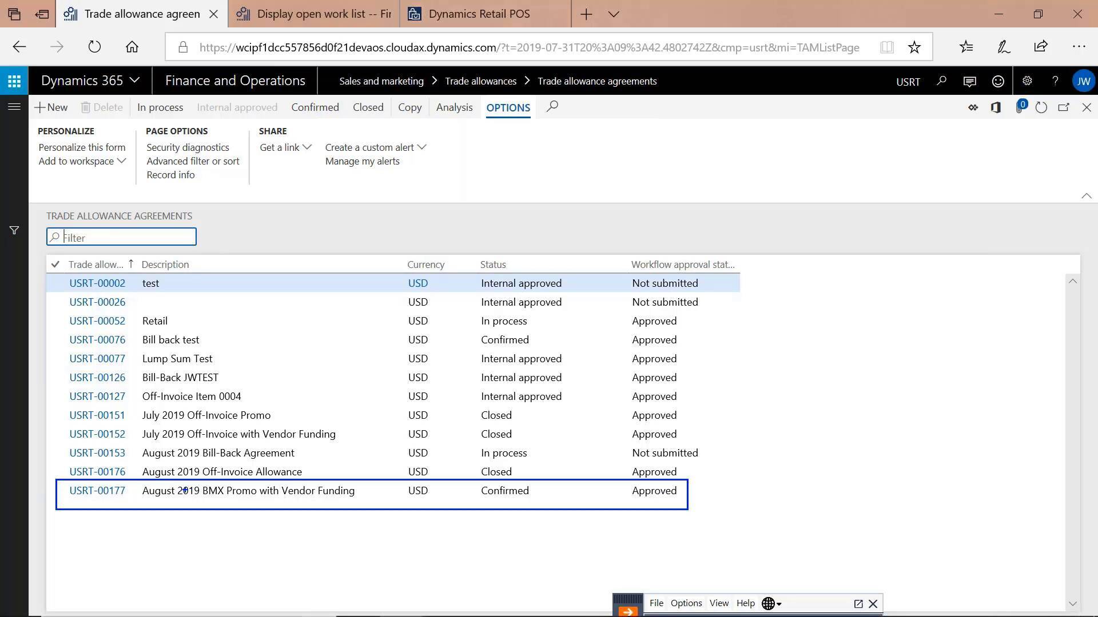
Task: Click the Help question mark icon
Action: pos(1056,81)
